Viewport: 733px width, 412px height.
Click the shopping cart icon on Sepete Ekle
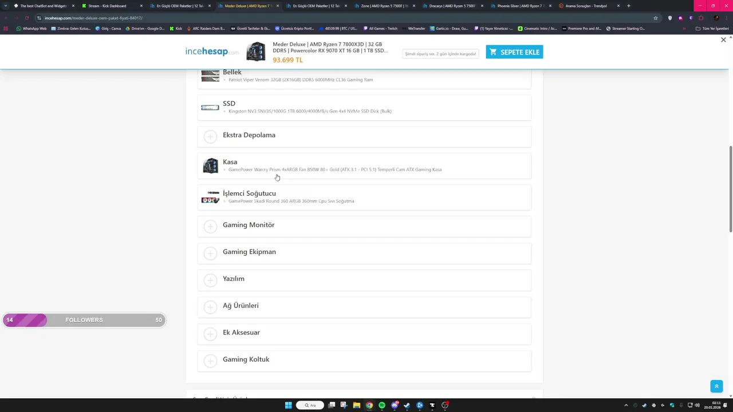[493, 52]
